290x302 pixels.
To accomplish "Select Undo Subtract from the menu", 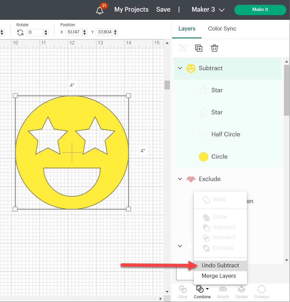I will (x=220, y=265).
